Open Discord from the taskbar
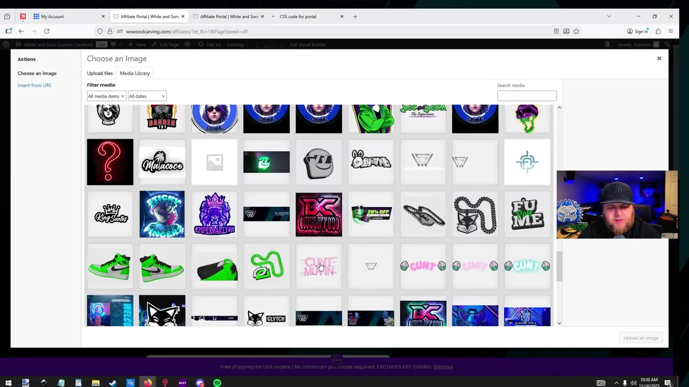Image resolution: width=689 pixels, height=387 pixels. (x=200, y=383)
